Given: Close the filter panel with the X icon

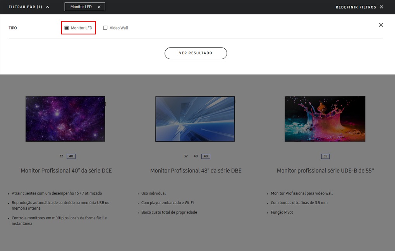Looking at the screenshot, I should pyautogui.click(x=381, y=25).
